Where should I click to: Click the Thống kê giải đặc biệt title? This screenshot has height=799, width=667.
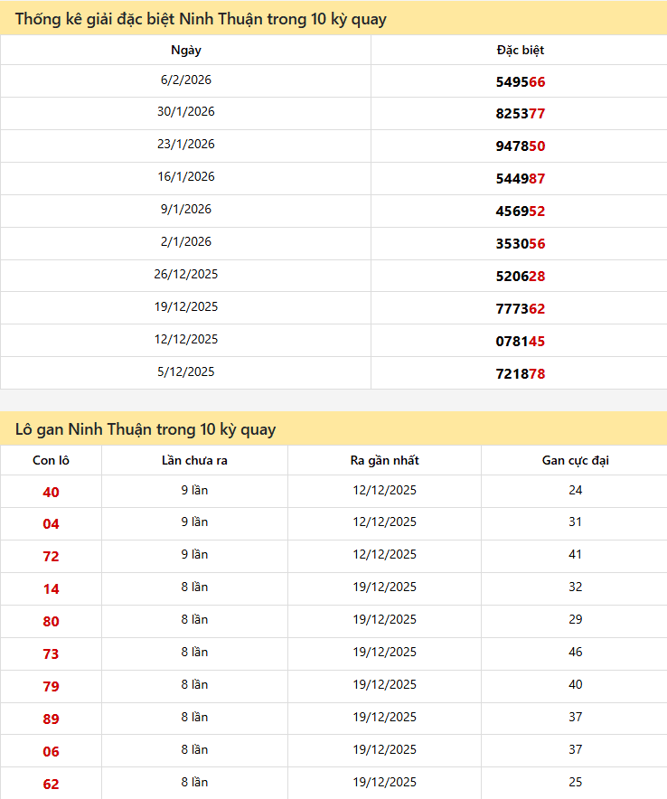[201, 19]
